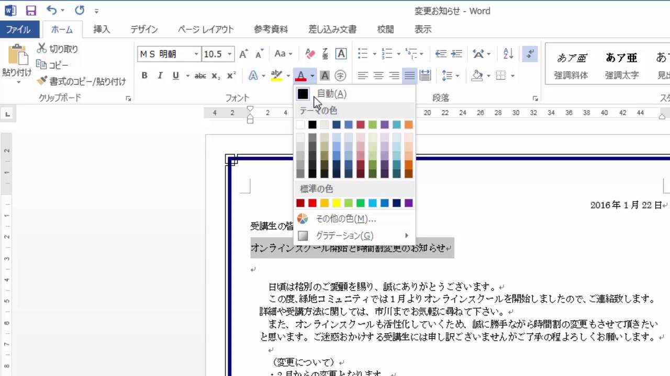The height and width of the screenshot is (376, 670).
Task: Click the Grow Font icon
Action: pyautogui.click(x=243, y=54)
